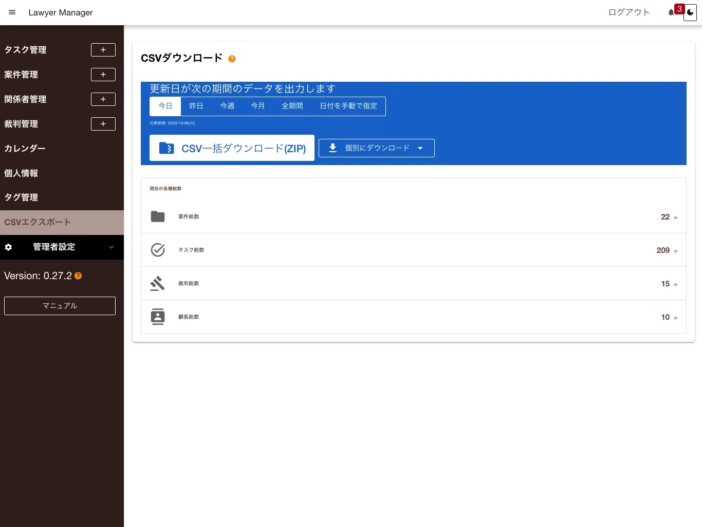Open the 個別にダウンロード dropdown

coord(377,148)
